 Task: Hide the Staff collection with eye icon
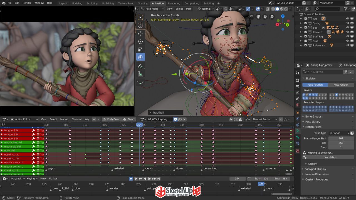[x=348, y=41]
